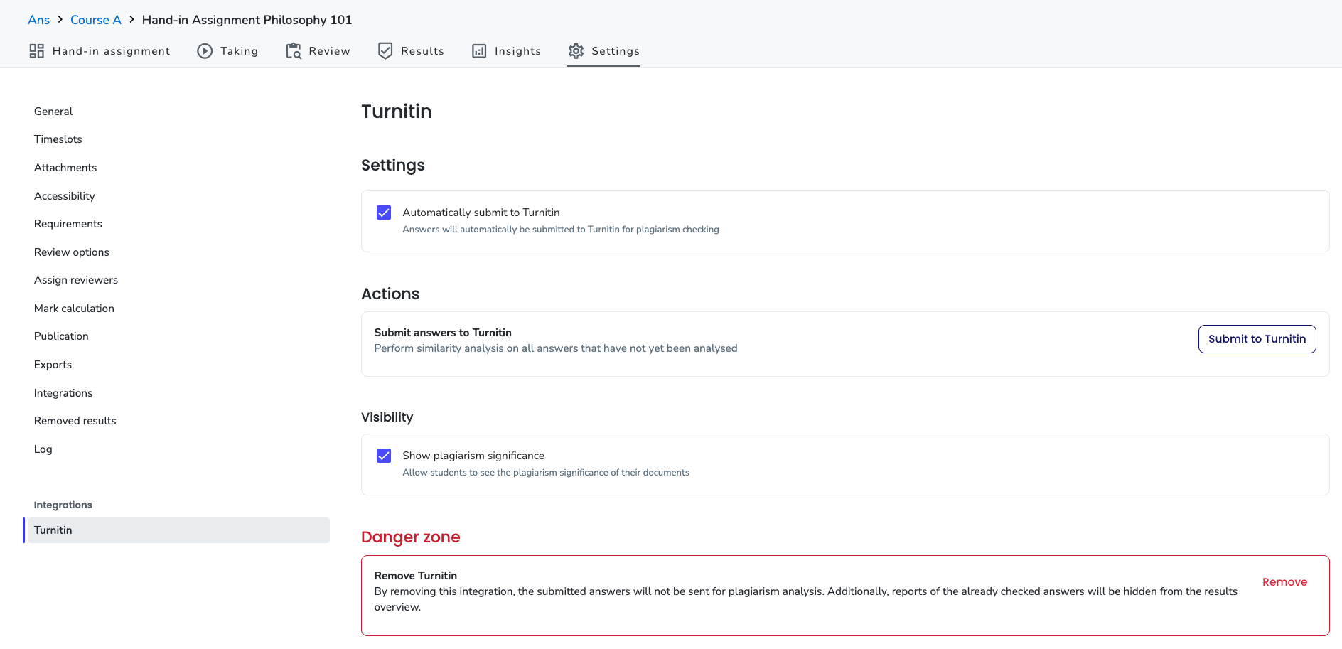Click the Danger zone heading
This screenshot has width=1342, height=649.
click(411, 537)
